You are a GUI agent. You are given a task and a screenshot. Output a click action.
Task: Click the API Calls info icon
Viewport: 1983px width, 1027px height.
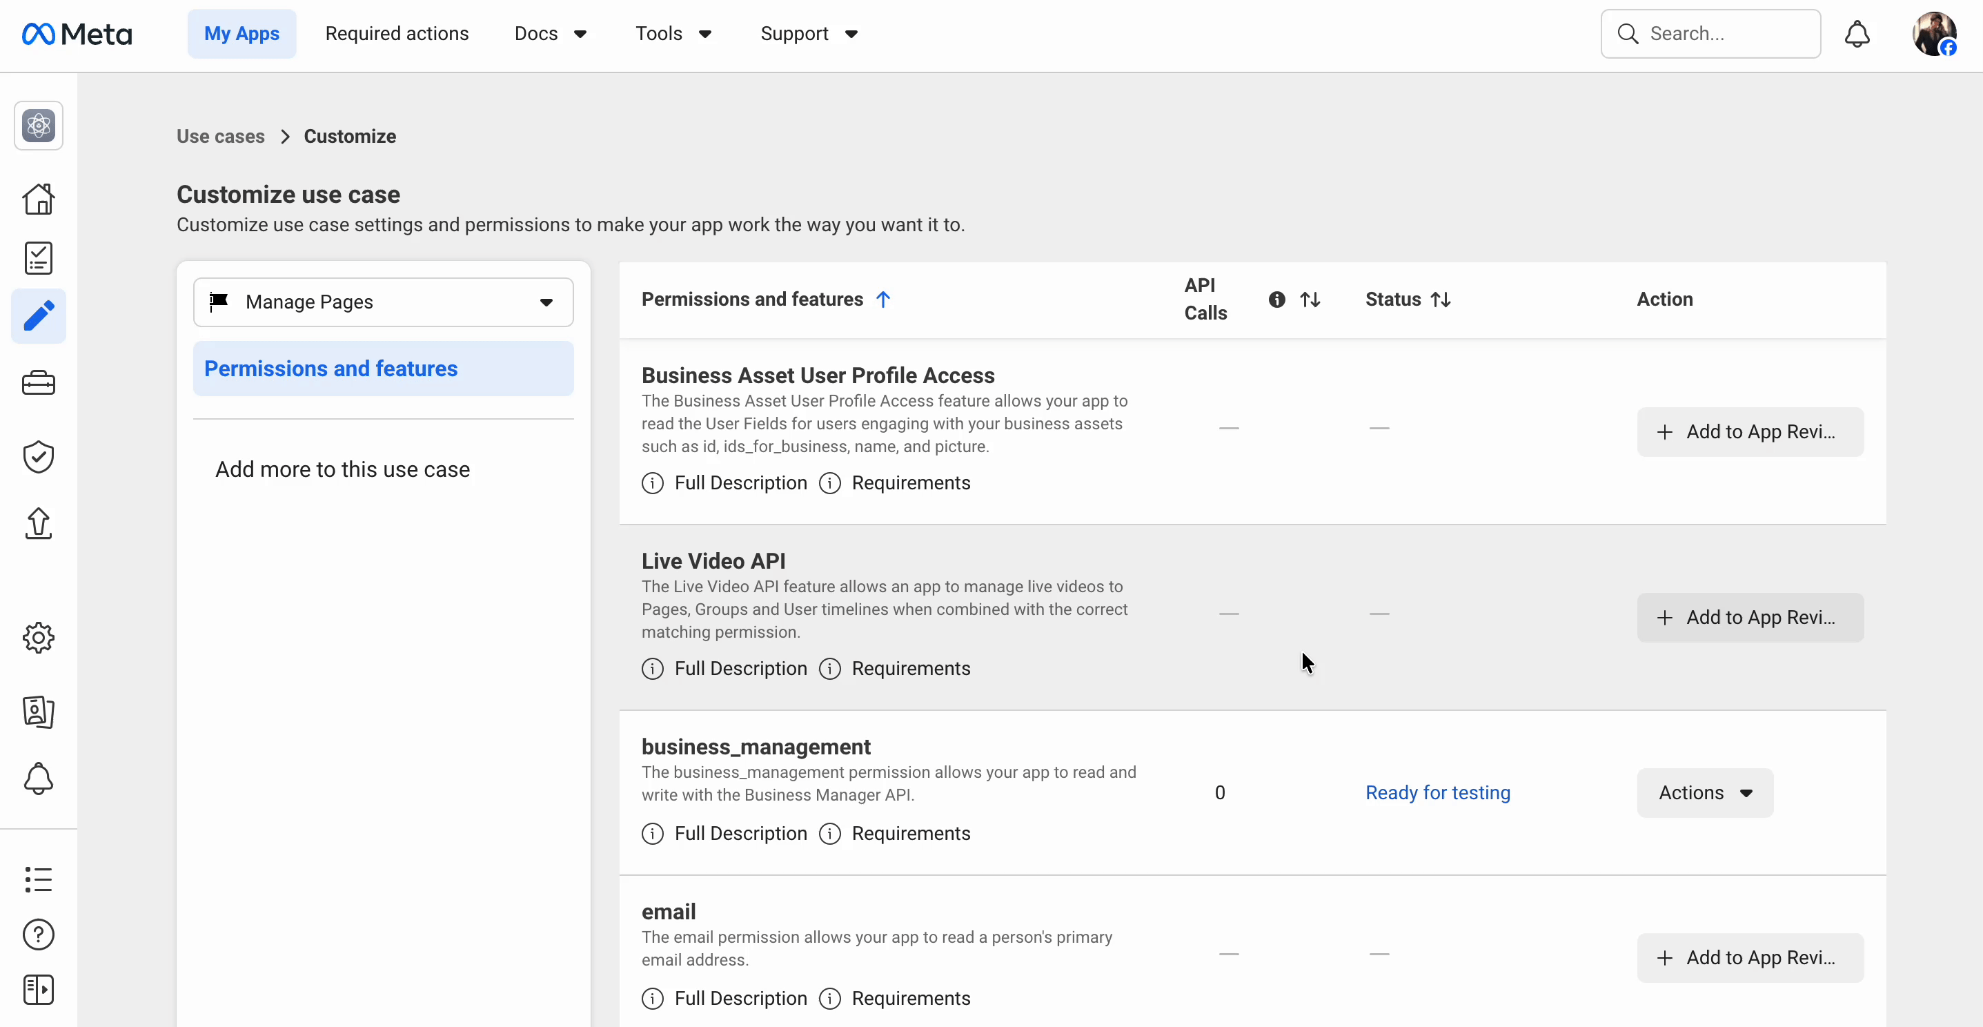click(1277, 300)
